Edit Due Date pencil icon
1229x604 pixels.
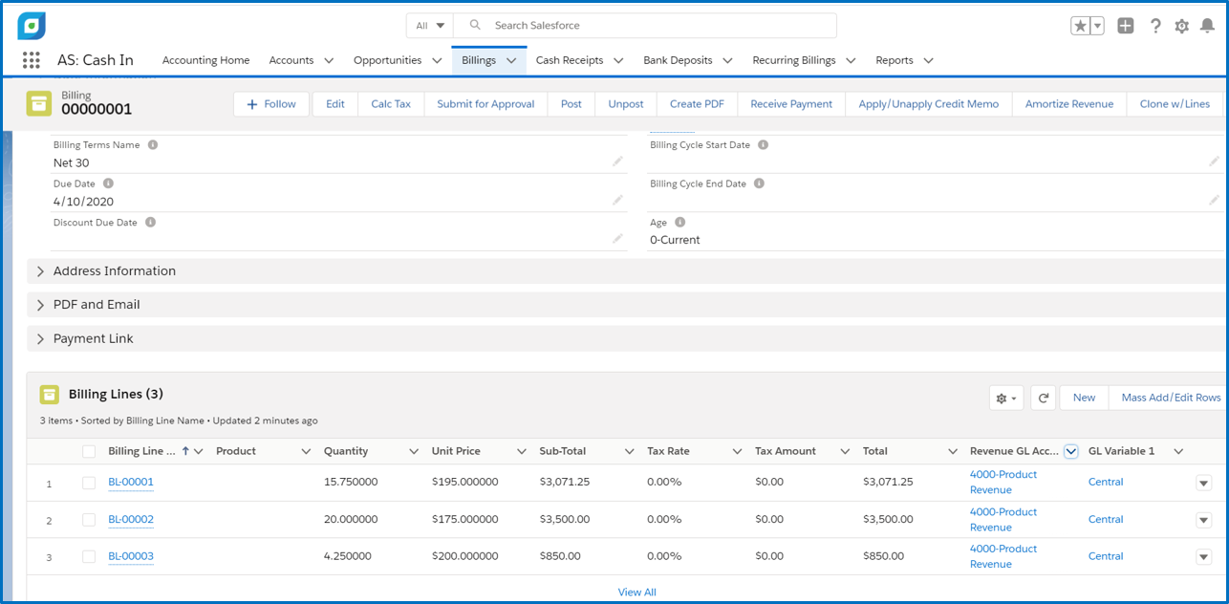[x=618, y=200]
